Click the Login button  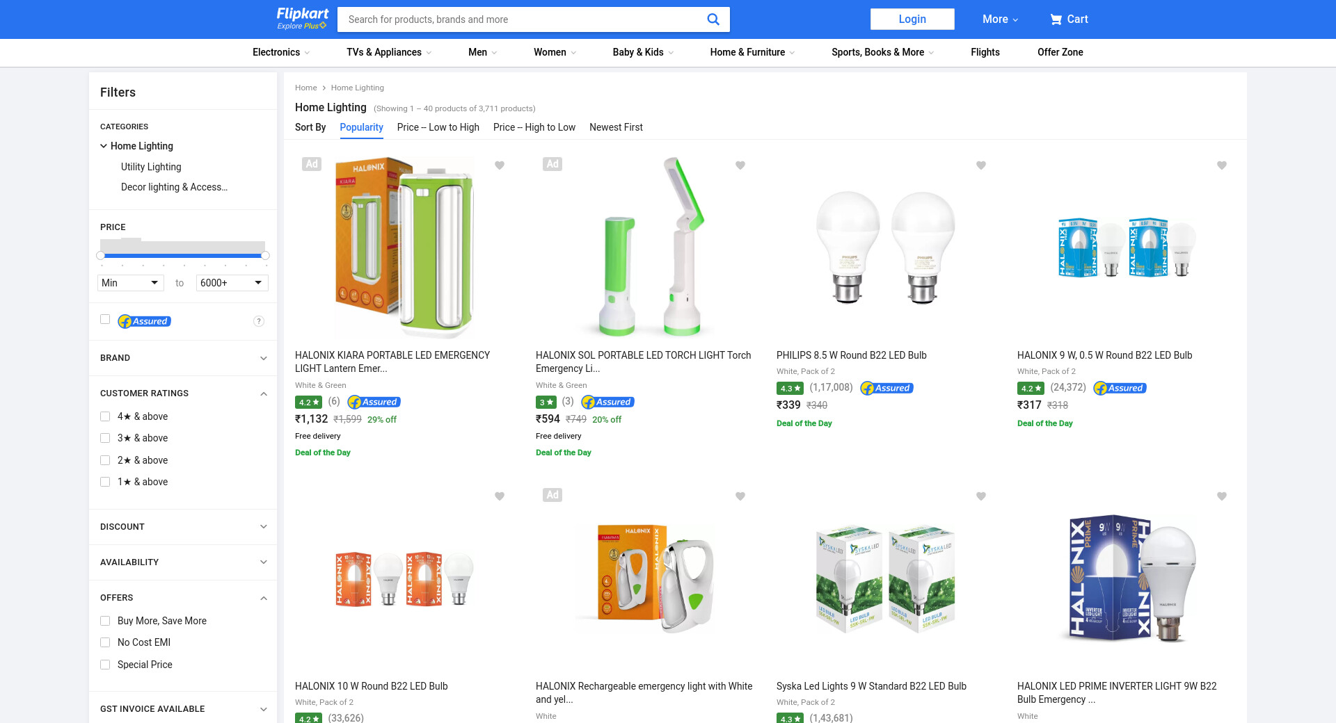pos(912,19)
